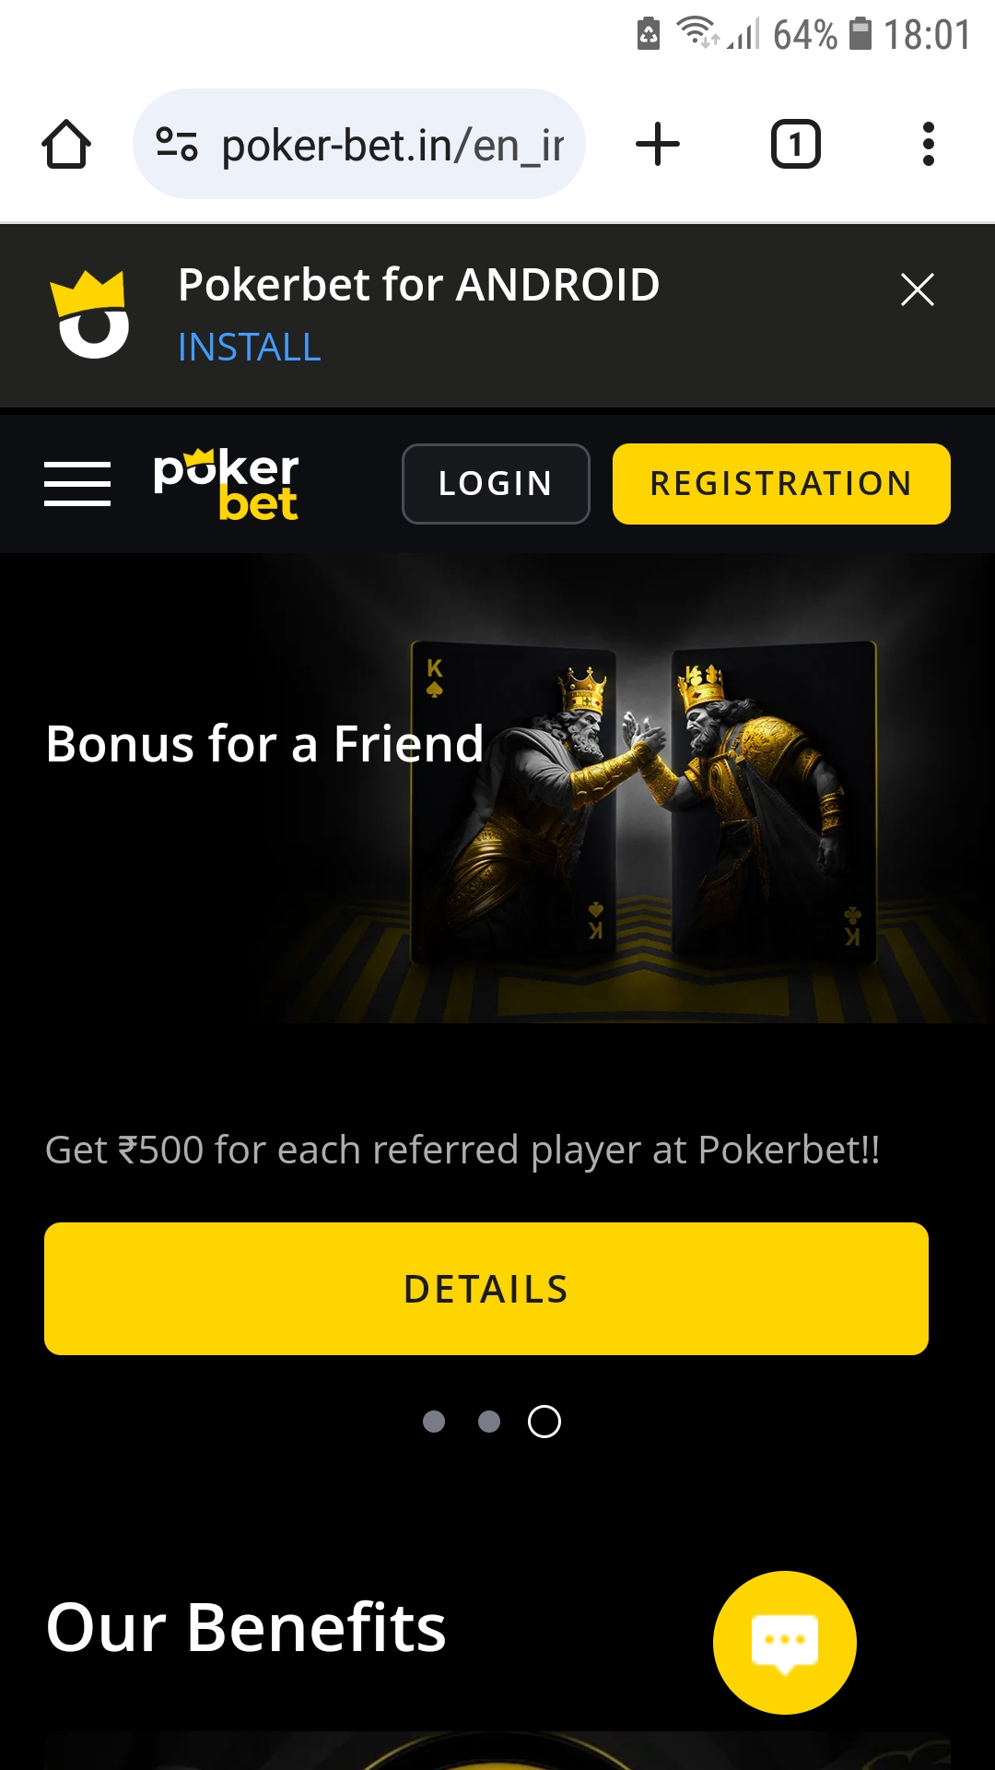Image resolution: width=995 pixels, height=1770 pixels.
Task: Click the yellow DETAILS button
Action: click(486, 1289)
